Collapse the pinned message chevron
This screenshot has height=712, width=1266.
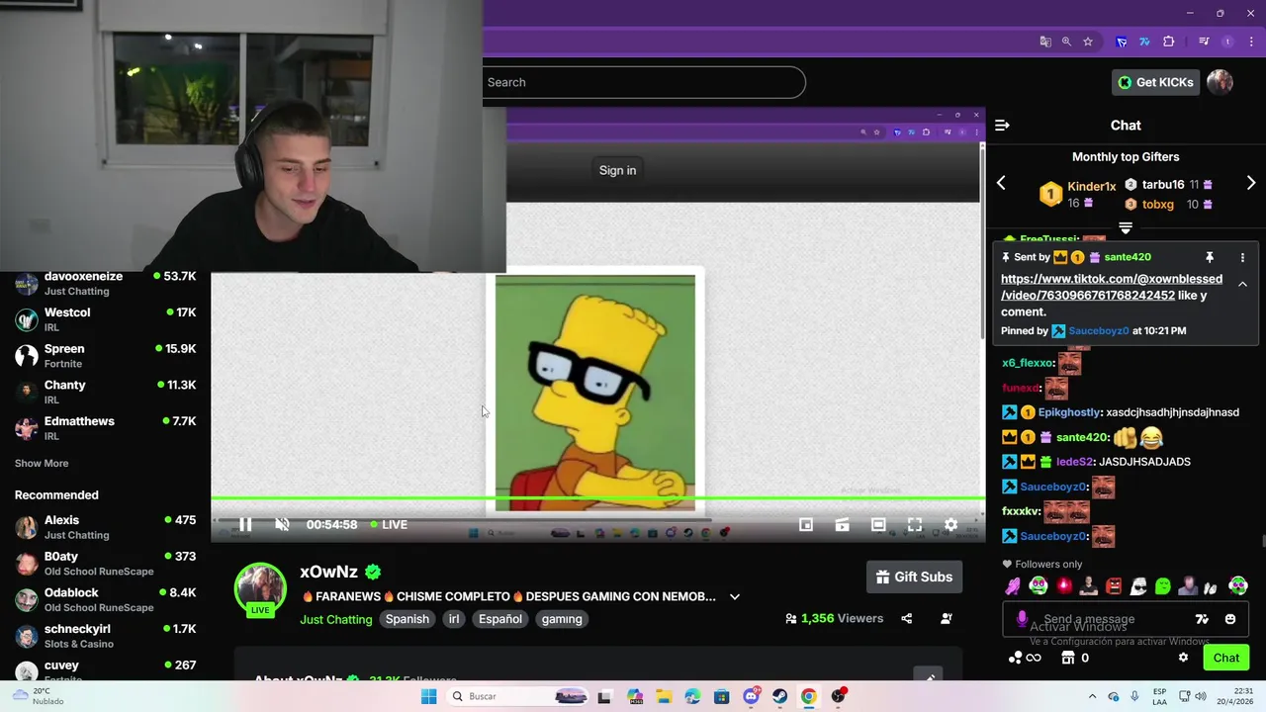point(1242,285)
